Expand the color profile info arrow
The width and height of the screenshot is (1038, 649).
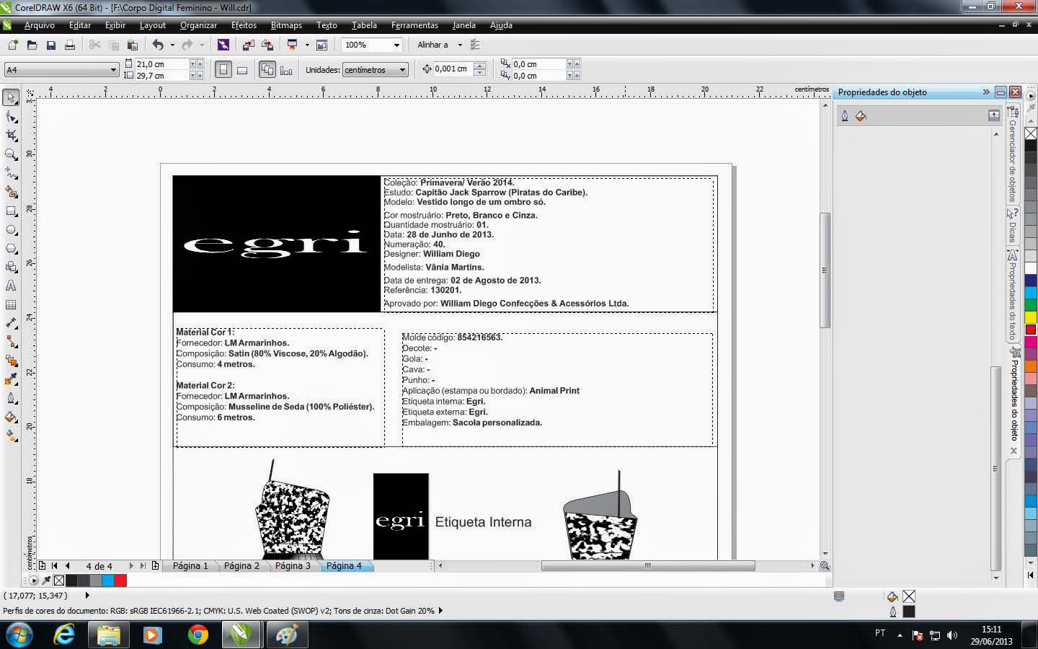coord(440,611)
